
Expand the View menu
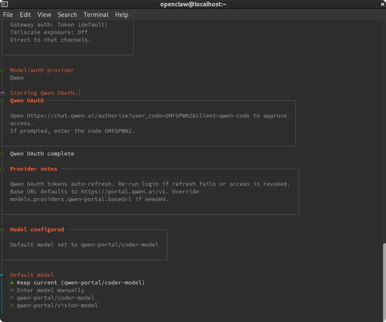[44, 15]
